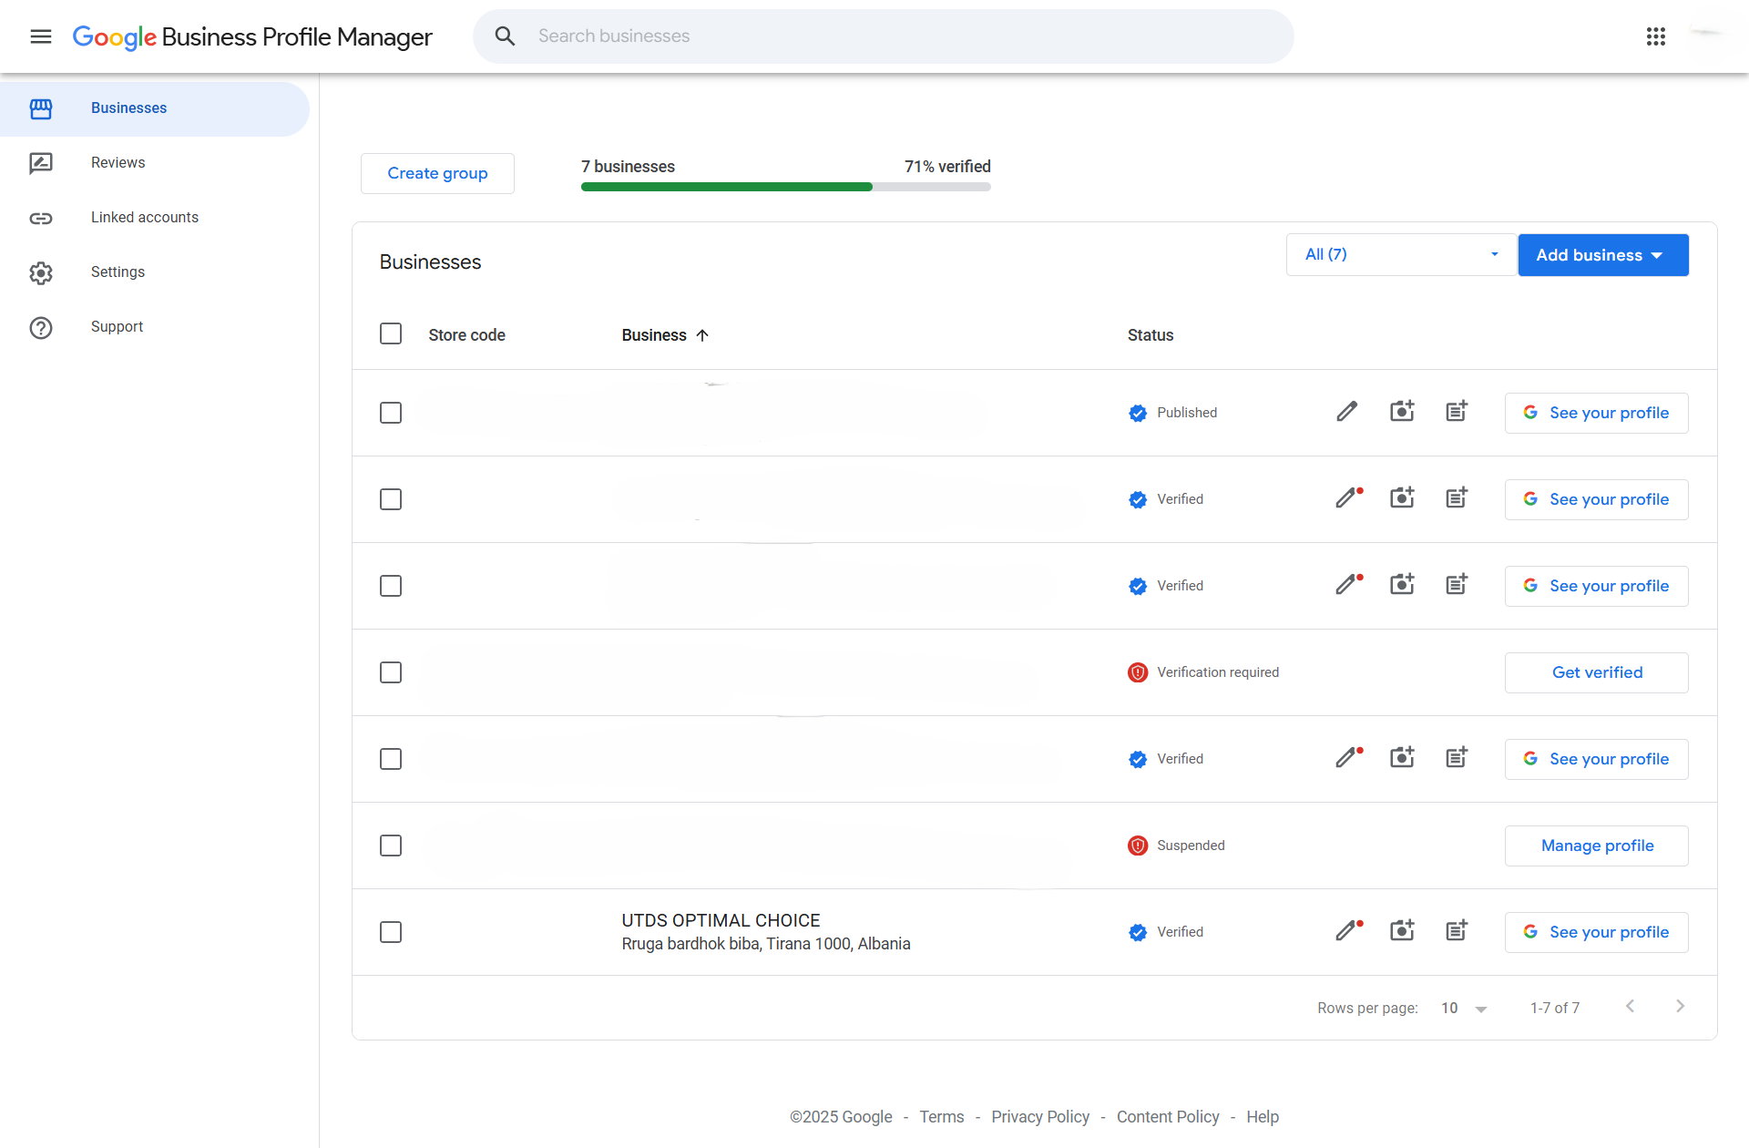This screenshot has width=1749, height=1148.
Task: Open the rows per page dropdown
Action: (1464, 1008)
